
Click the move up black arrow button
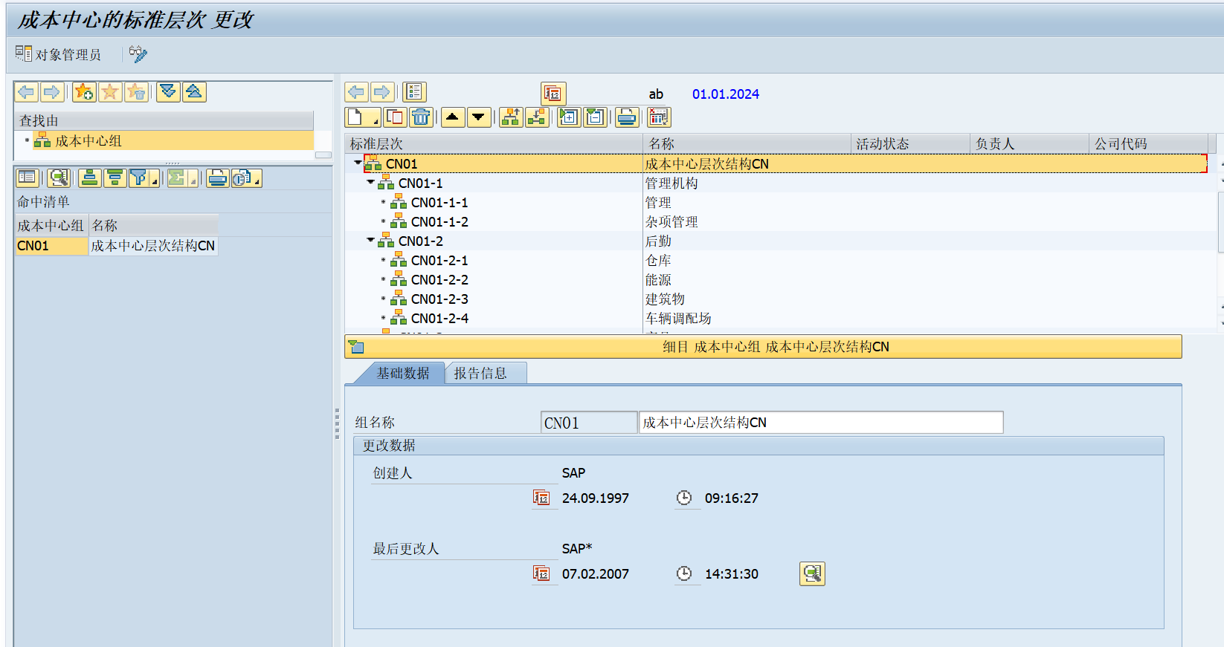tap(452, 117)
